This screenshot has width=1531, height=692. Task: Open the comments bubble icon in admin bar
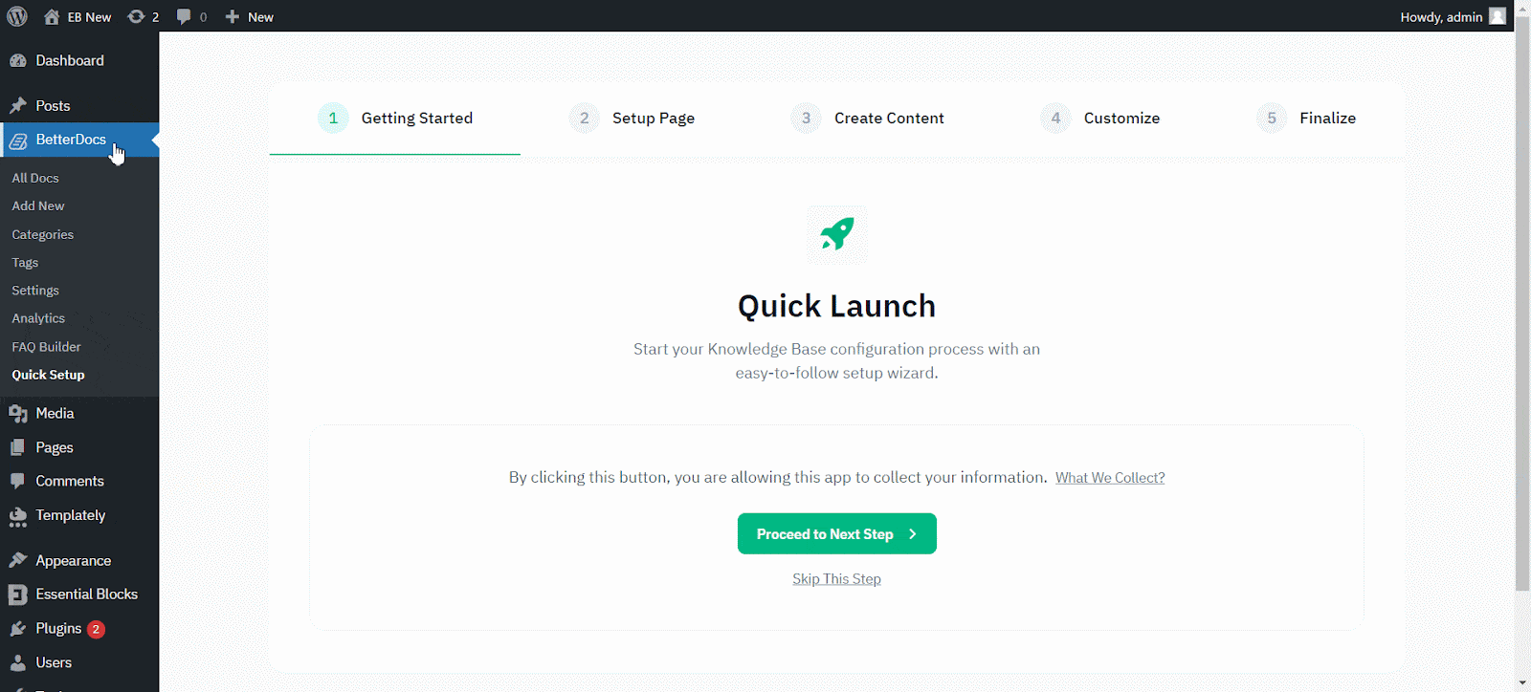coord(184,17)
